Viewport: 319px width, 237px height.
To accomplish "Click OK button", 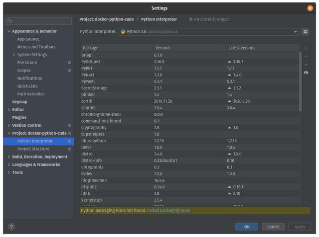I will pos(247,227).
